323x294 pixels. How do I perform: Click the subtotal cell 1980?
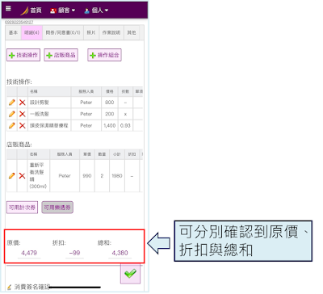click(x=117, y=176)
